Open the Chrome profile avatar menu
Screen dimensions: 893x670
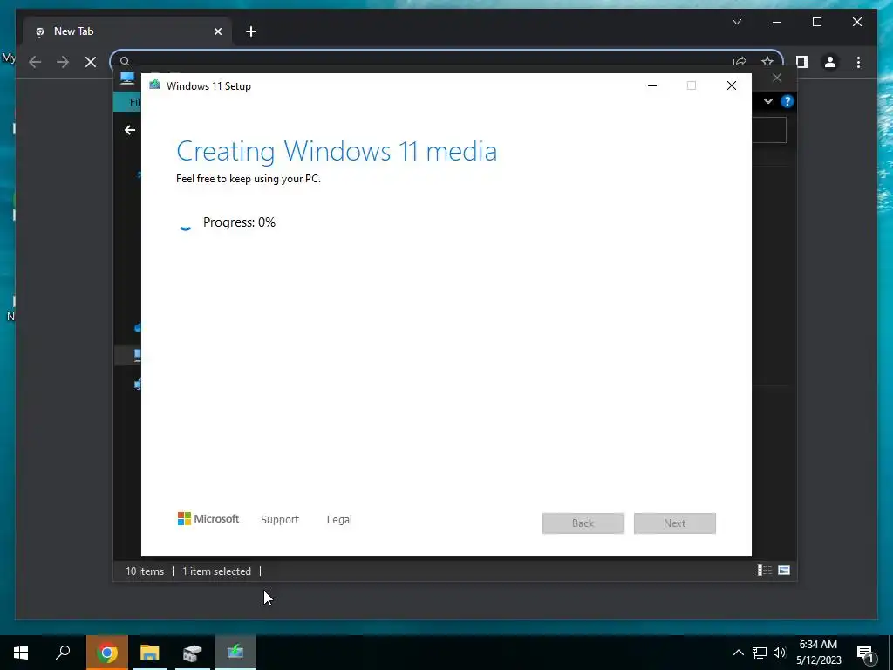point(830,62)
